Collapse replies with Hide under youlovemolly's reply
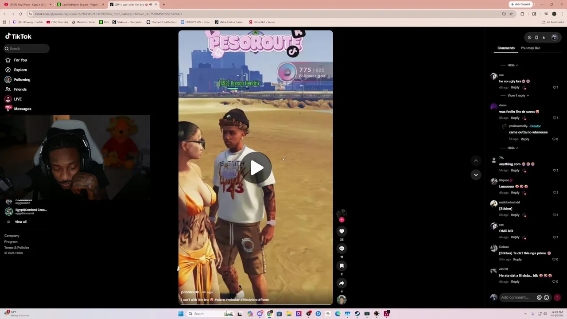The width and height of the screenshot is (567, 319). (x=513, y=148)
